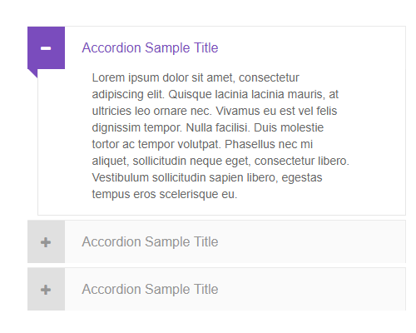Click the purple icon box of first accordion
Screen dimensions: 416x333
pyautogui.click(x=47, y=47)
